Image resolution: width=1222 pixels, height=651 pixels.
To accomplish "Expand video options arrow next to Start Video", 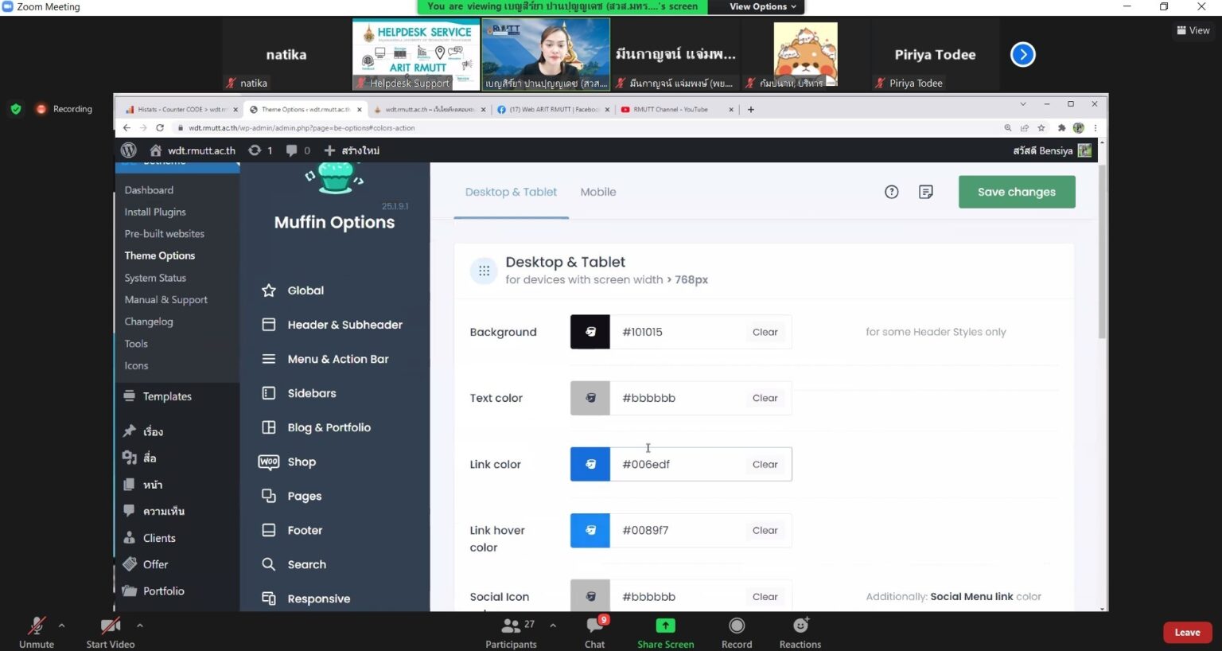I will click(x=139, y=626).
